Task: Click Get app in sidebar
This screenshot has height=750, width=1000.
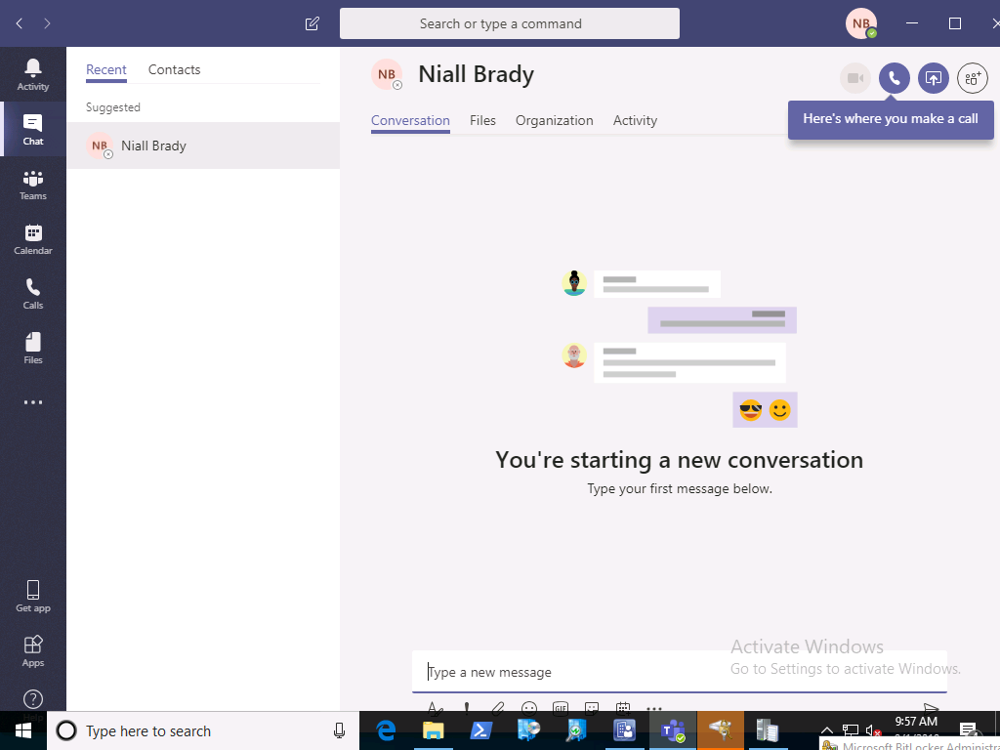Action: pos(32,597)
